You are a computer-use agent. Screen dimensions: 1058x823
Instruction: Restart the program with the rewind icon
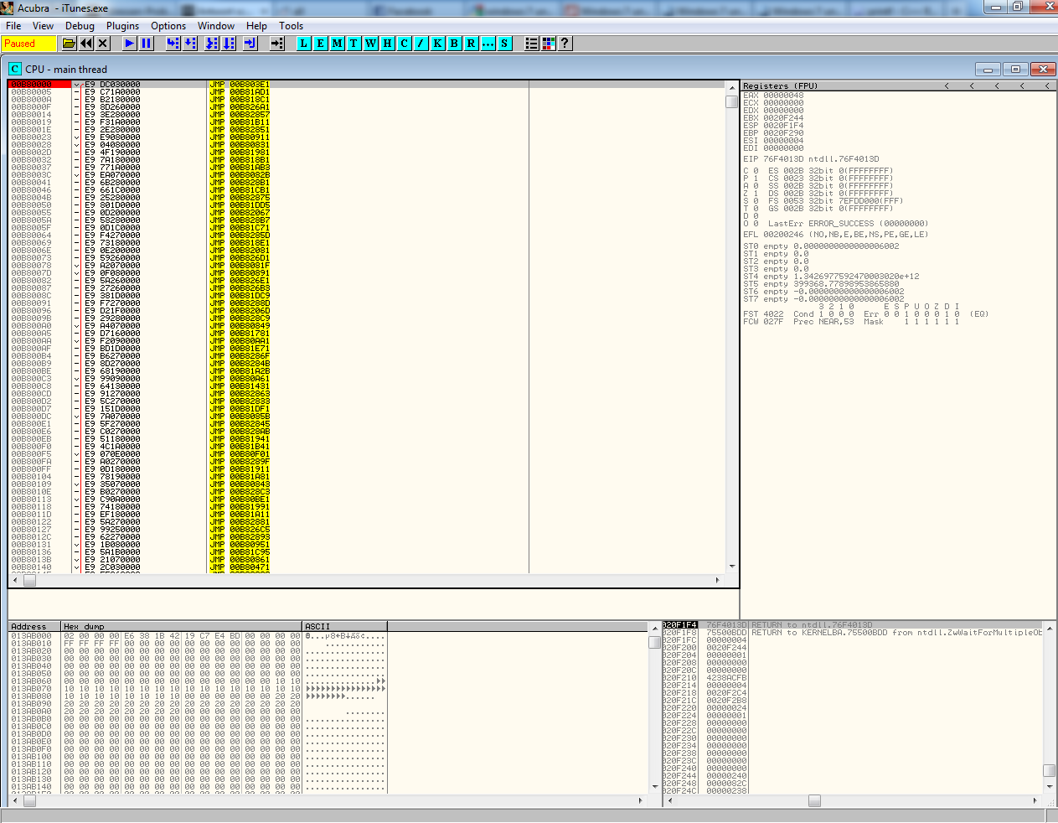pyautogui.click(x=86, y=44)
